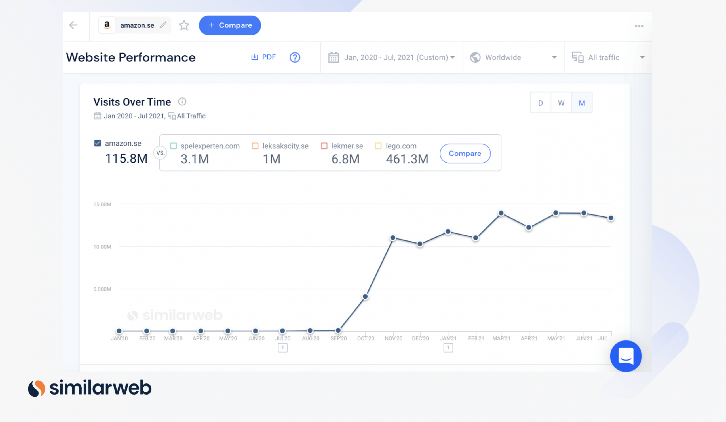Open the JAN'21 annotation marker
The image size is (726, 422).
(448, 348)
